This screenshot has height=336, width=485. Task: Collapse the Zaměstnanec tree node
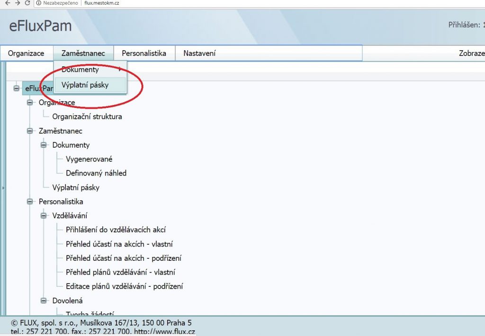pyautogui.click(x=30, y=131)
